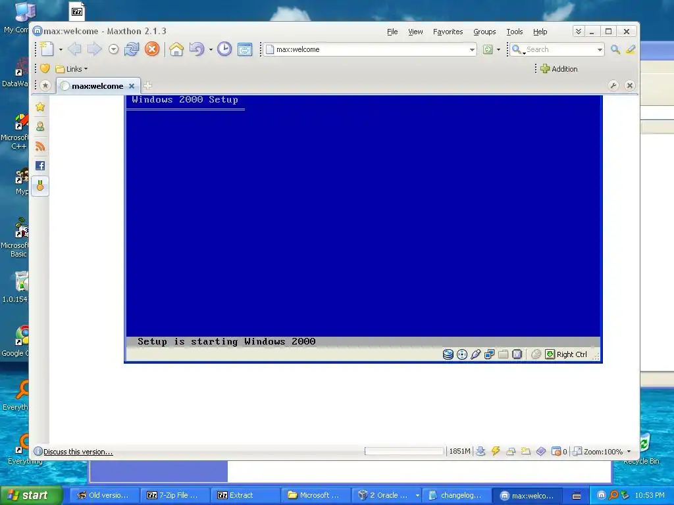Viewport: 674px width, 505px height.
Task: Switch to the changelog taskbar window
Action: tap(457, 496)
